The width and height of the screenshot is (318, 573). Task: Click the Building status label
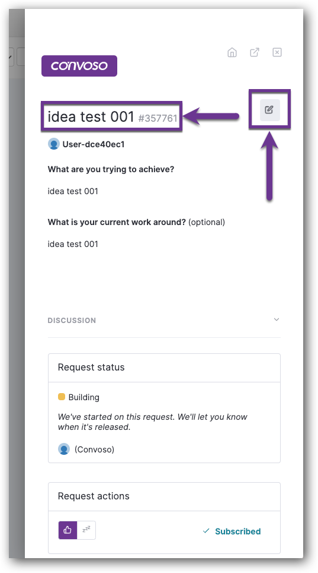(x=83, y=397)
